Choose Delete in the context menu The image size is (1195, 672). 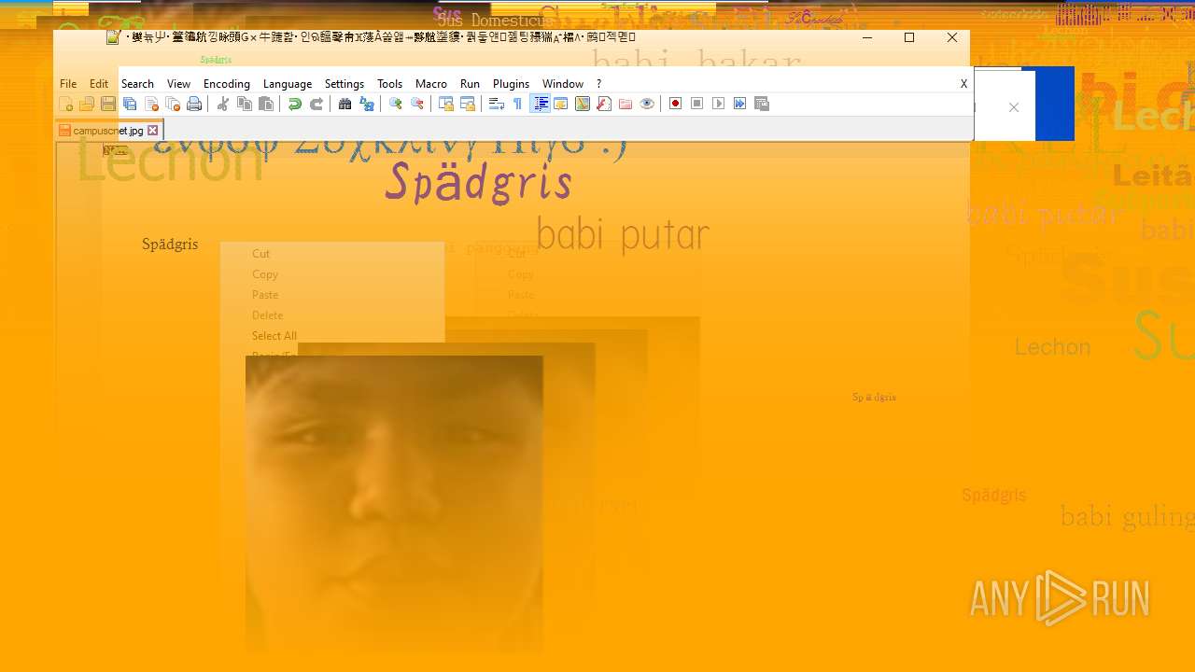pos(267,315)
